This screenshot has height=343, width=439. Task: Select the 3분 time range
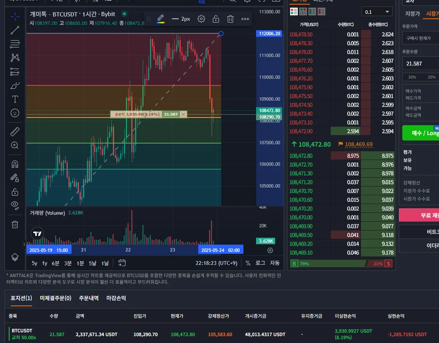coord(68,263)
